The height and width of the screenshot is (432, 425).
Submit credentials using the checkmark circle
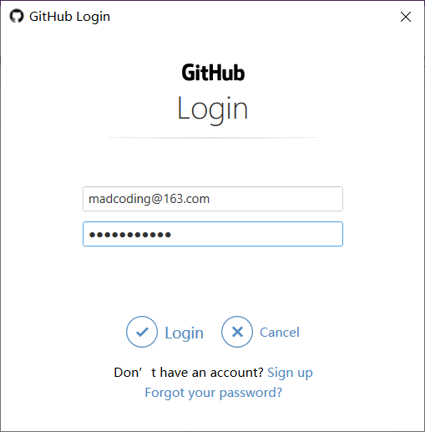(142, 332)
